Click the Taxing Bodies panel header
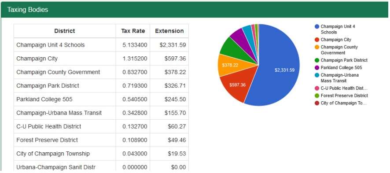Viewport: 390px width, 173px height. pos(195,10)
